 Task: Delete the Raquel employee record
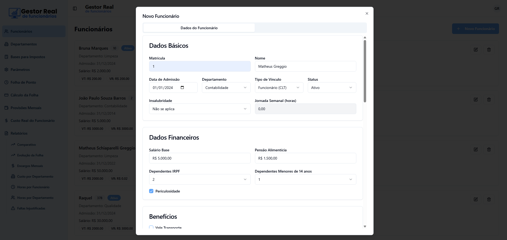pos(489,199)
